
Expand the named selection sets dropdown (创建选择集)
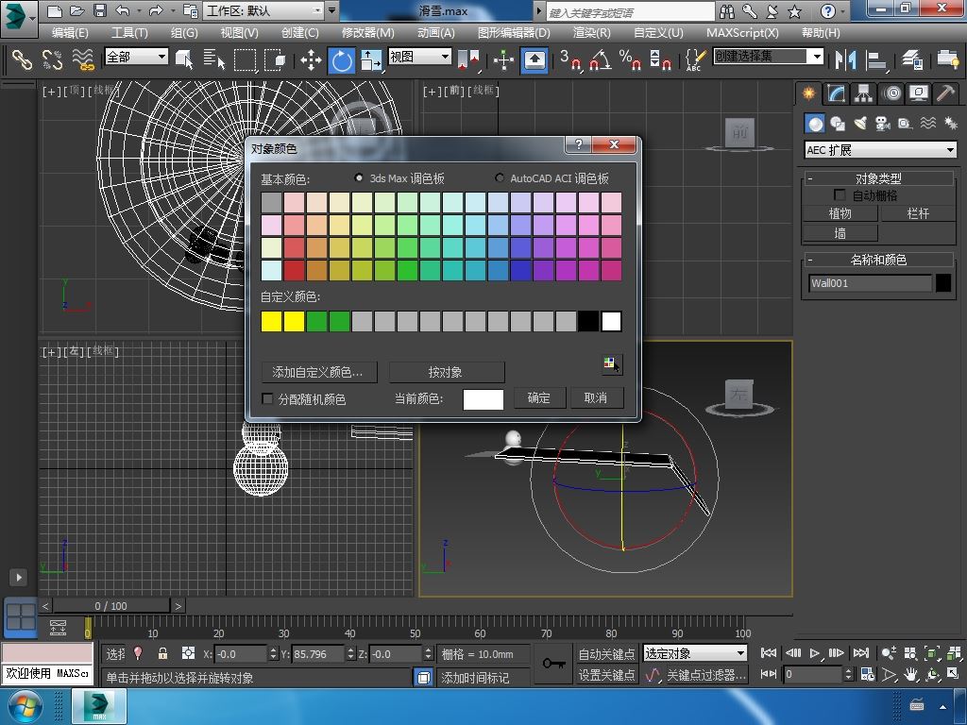click(768, 57)
